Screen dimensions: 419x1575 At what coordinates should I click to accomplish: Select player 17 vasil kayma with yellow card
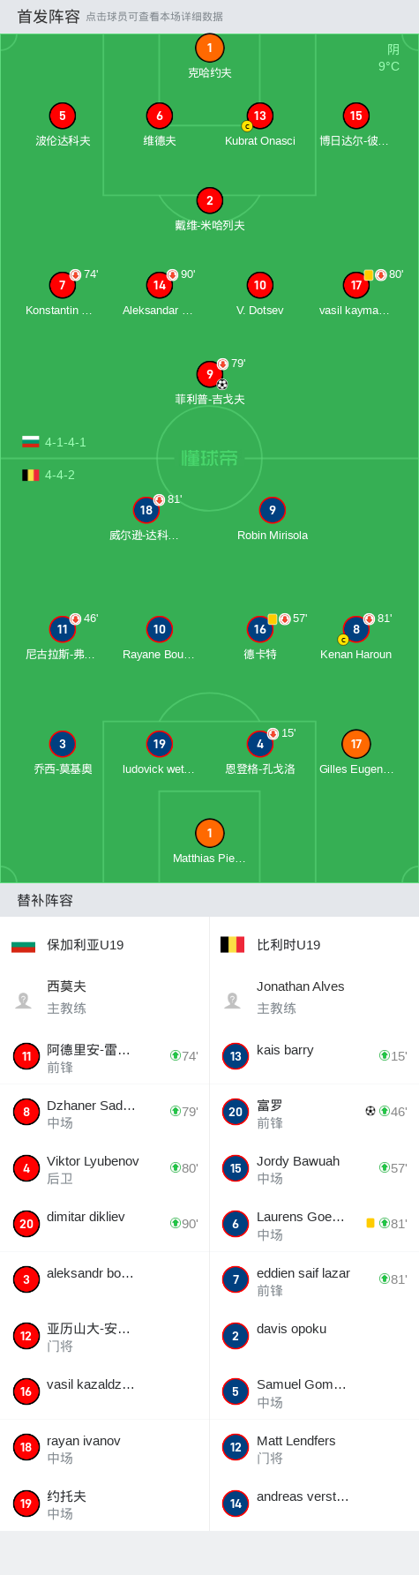click(355, 285)
